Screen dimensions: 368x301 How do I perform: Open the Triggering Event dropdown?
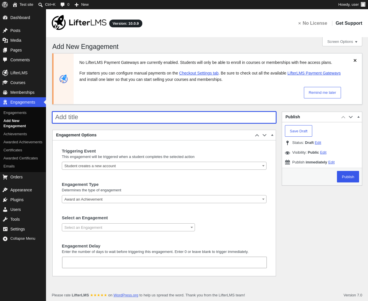click(x=164, y=166)
